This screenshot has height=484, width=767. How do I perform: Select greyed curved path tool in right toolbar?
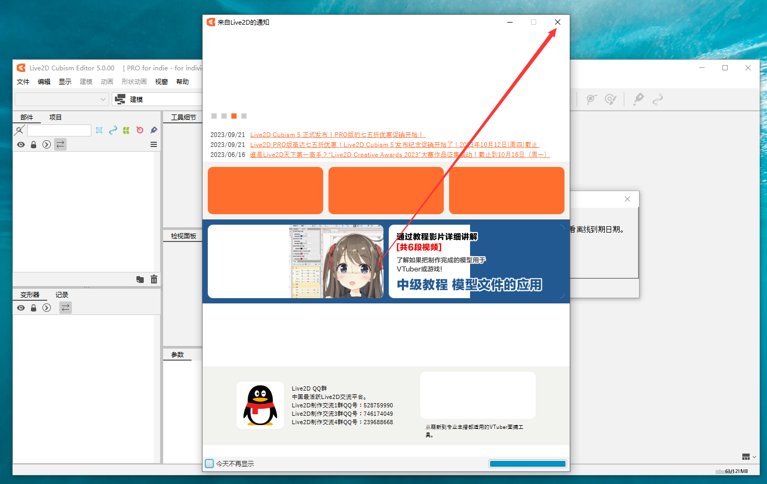point(657,99)
